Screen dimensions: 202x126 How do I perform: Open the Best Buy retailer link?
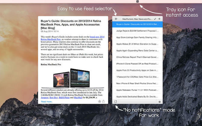tap(54, 98)
